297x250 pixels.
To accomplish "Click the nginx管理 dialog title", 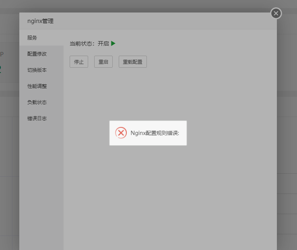I will pyautogui.click(x=40, y=21).
